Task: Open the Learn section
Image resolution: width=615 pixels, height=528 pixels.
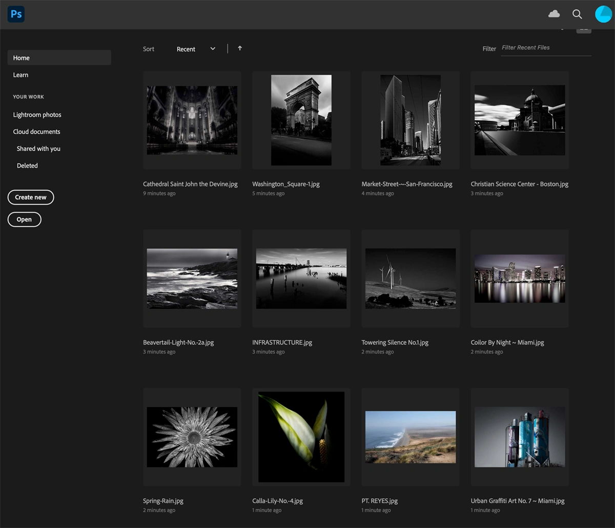Action: click(x=20, y=75)
